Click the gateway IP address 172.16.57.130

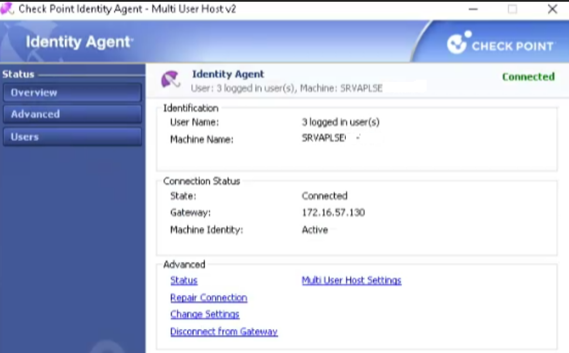333,213
